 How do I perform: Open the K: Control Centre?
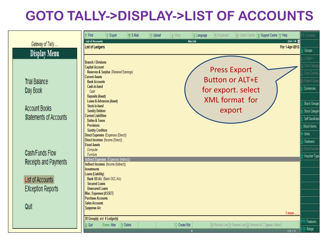click(245, 35)
